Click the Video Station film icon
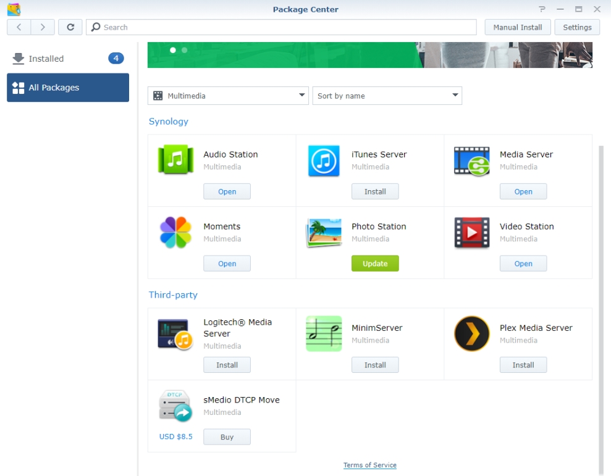 point(472,233)
